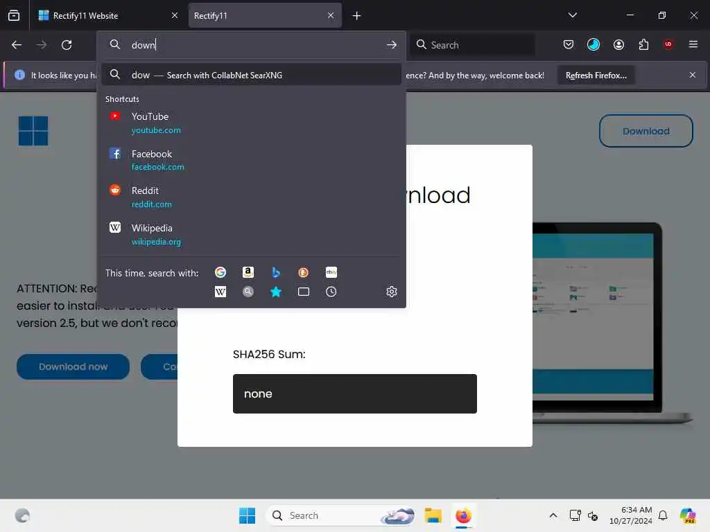
Task: Dismiss the Firefox notification bar
Action: (x=693, y=75)
